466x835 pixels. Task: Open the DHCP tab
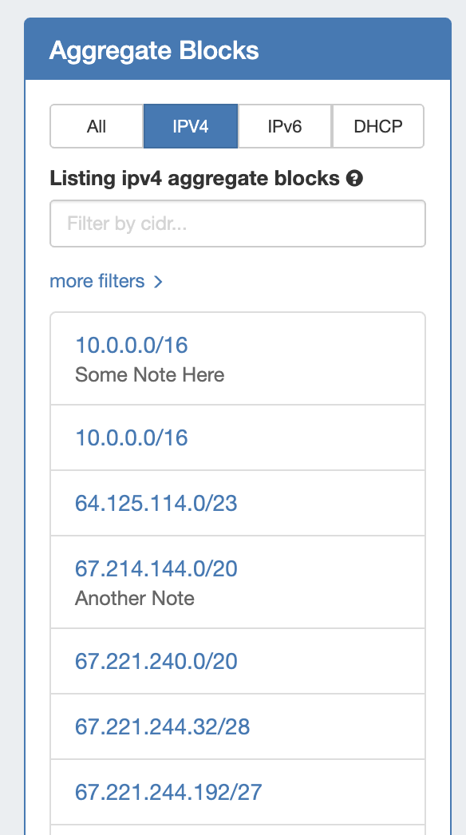pos(378,126)
